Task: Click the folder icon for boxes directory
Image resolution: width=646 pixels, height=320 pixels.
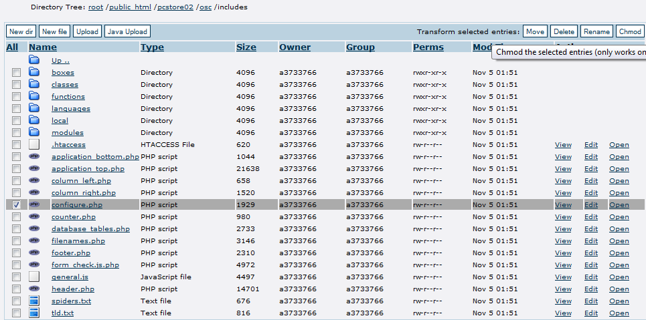Action: 33,72
